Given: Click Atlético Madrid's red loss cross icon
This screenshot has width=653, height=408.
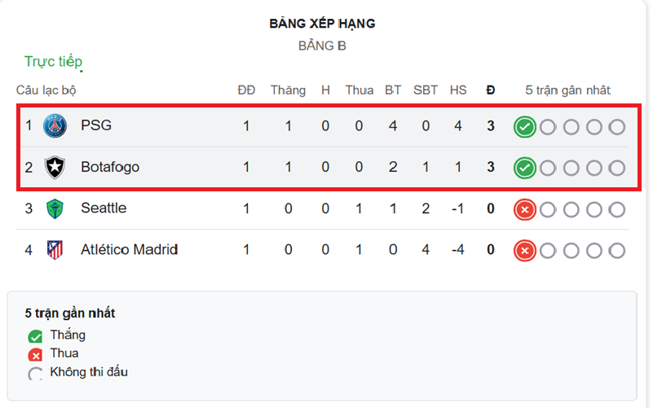Looking at the screenshot, I should click(x=525, y=251).
